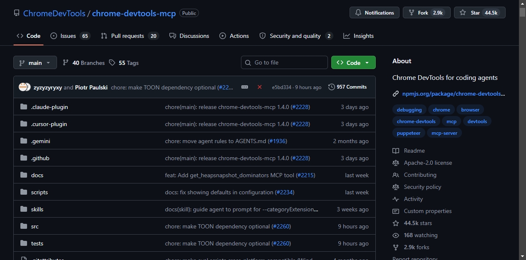Click the Notifications button
The width and height of the screenshot is (526, 260).
click(375, 12)
